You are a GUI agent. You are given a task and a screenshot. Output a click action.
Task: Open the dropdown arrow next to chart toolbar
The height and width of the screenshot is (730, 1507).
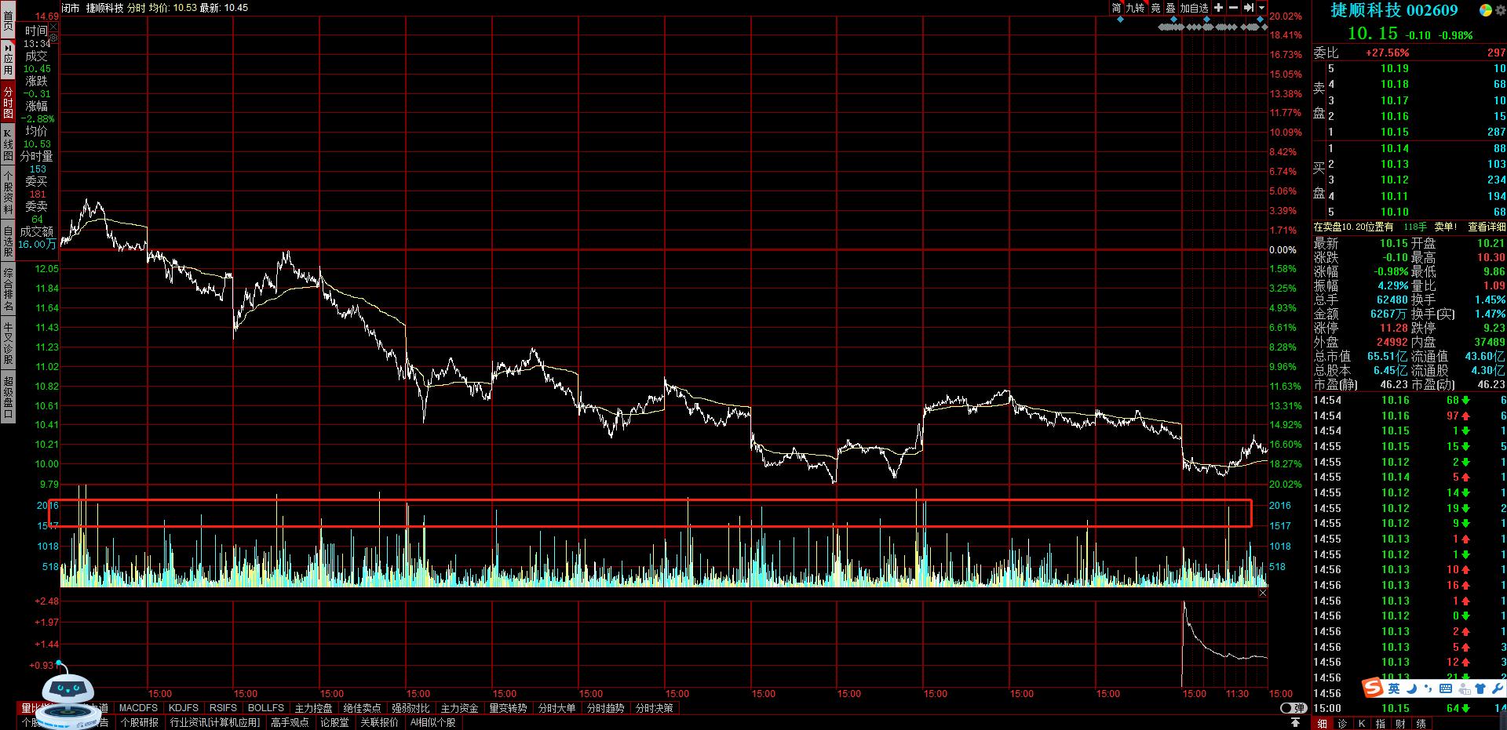(1261, 8)
